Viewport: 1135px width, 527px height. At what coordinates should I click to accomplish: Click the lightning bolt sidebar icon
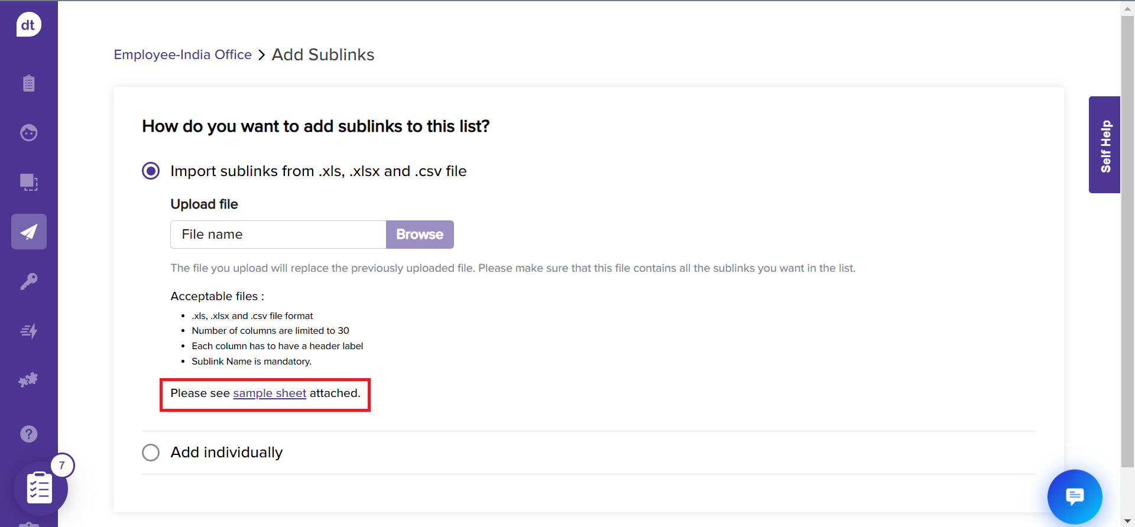pos(28,331)
